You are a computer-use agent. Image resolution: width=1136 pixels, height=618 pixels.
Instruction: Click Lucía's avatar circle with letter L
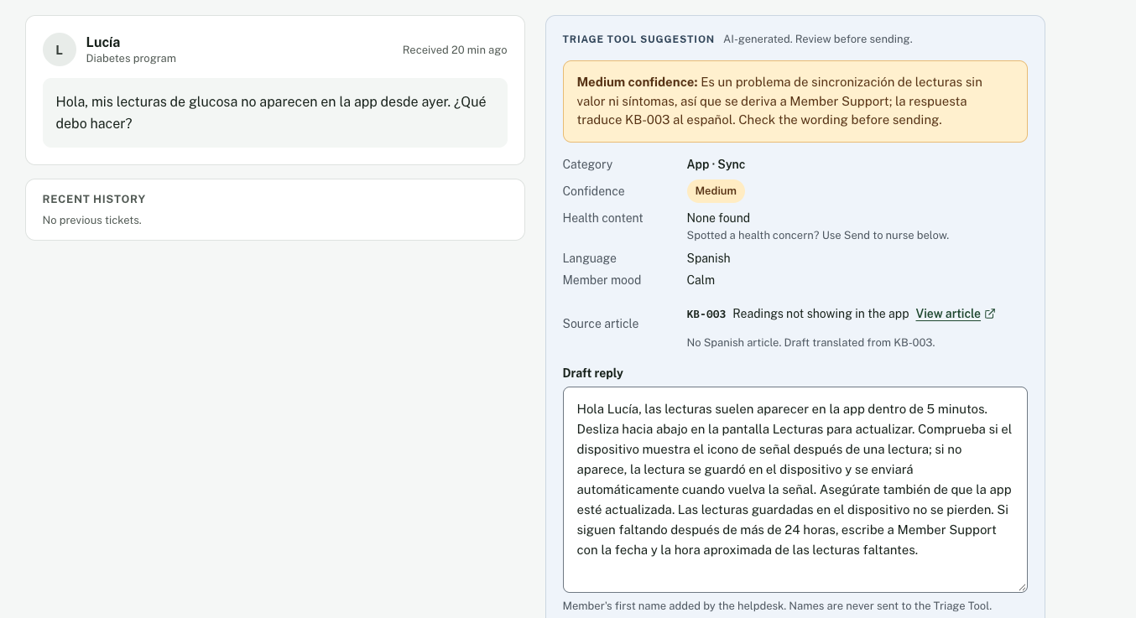click(59, 49)
